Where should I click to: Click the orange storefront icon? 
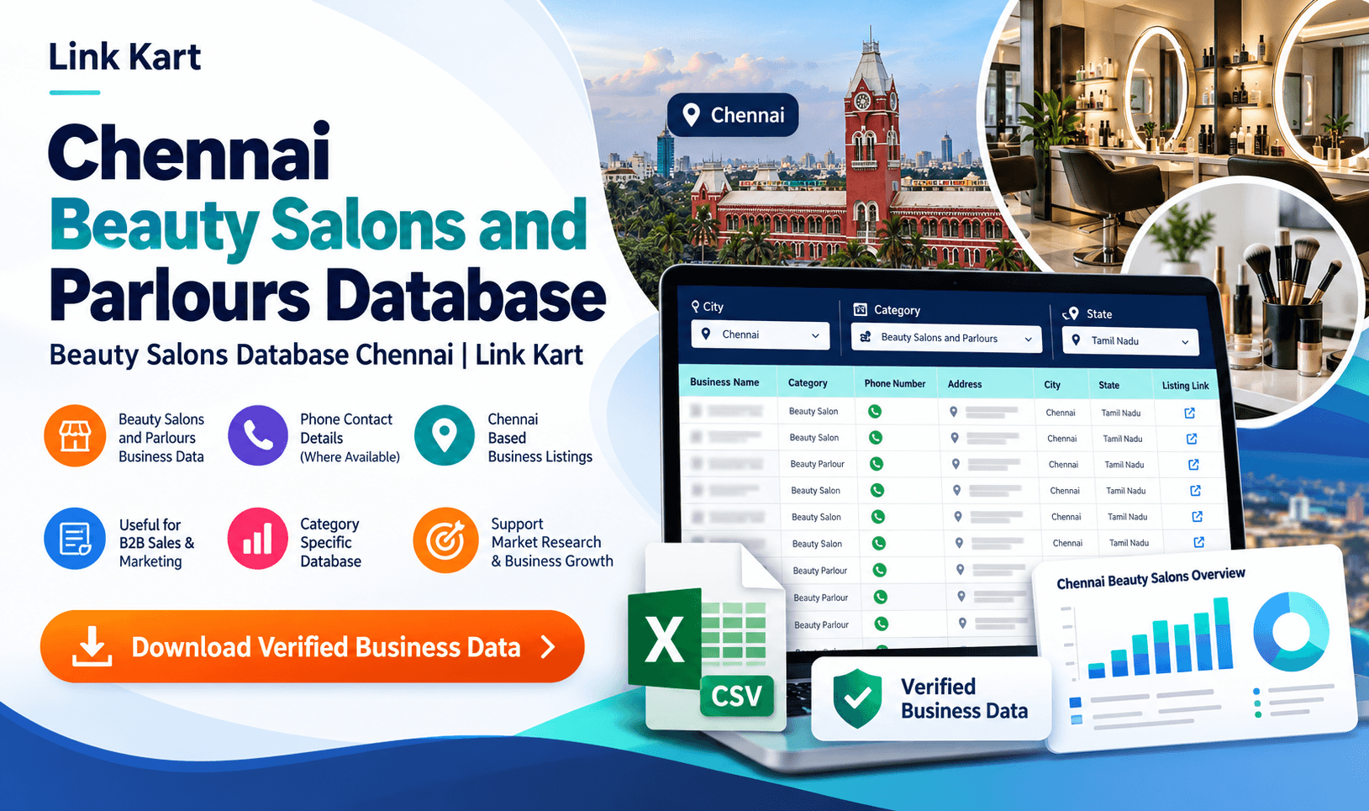[x=75, y=436]
